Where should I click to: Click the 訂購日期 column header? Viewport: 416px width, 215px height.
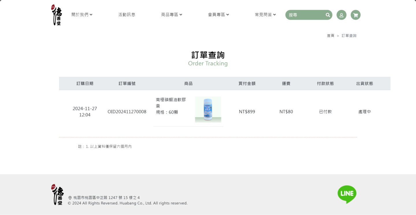(85, 83)
